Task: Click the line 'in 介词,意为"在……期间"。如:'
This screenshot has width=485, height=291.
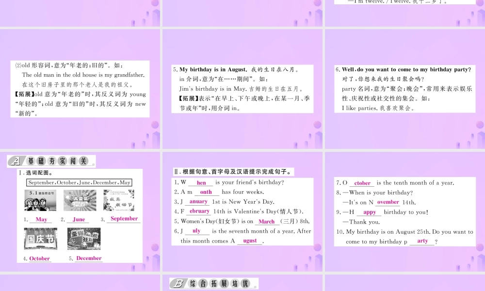Action: pyautogui.click(x=223, y=79)
